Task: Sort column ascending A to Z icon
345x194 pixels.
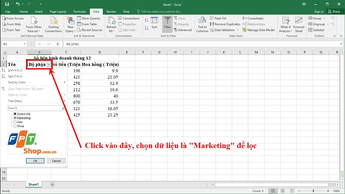Action: tap(147, 20)
